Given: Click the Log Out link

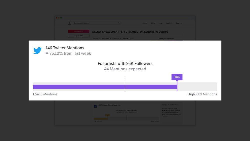Looking at the screenshot, I should (179, 23).
